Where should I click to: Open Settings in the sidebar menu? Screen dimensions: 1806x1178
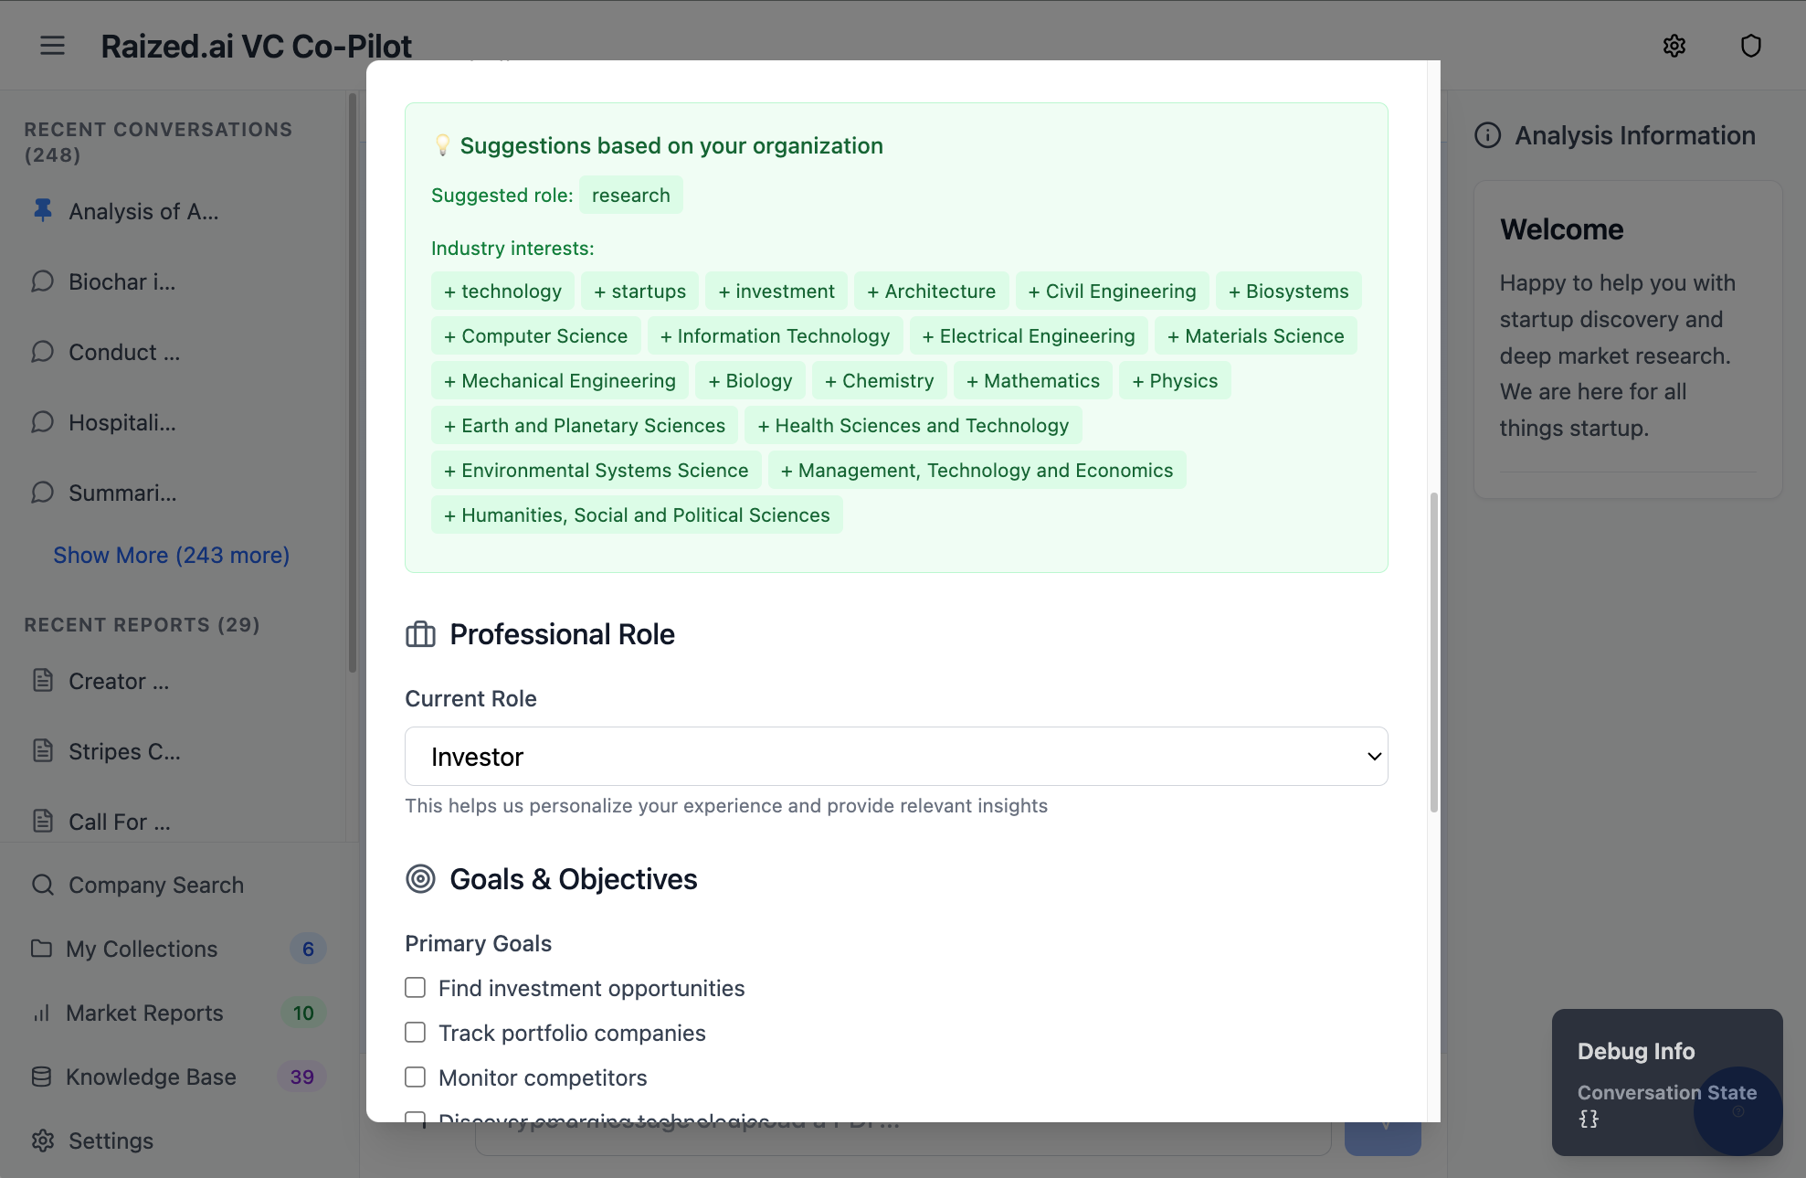(x=111, y=1141)
